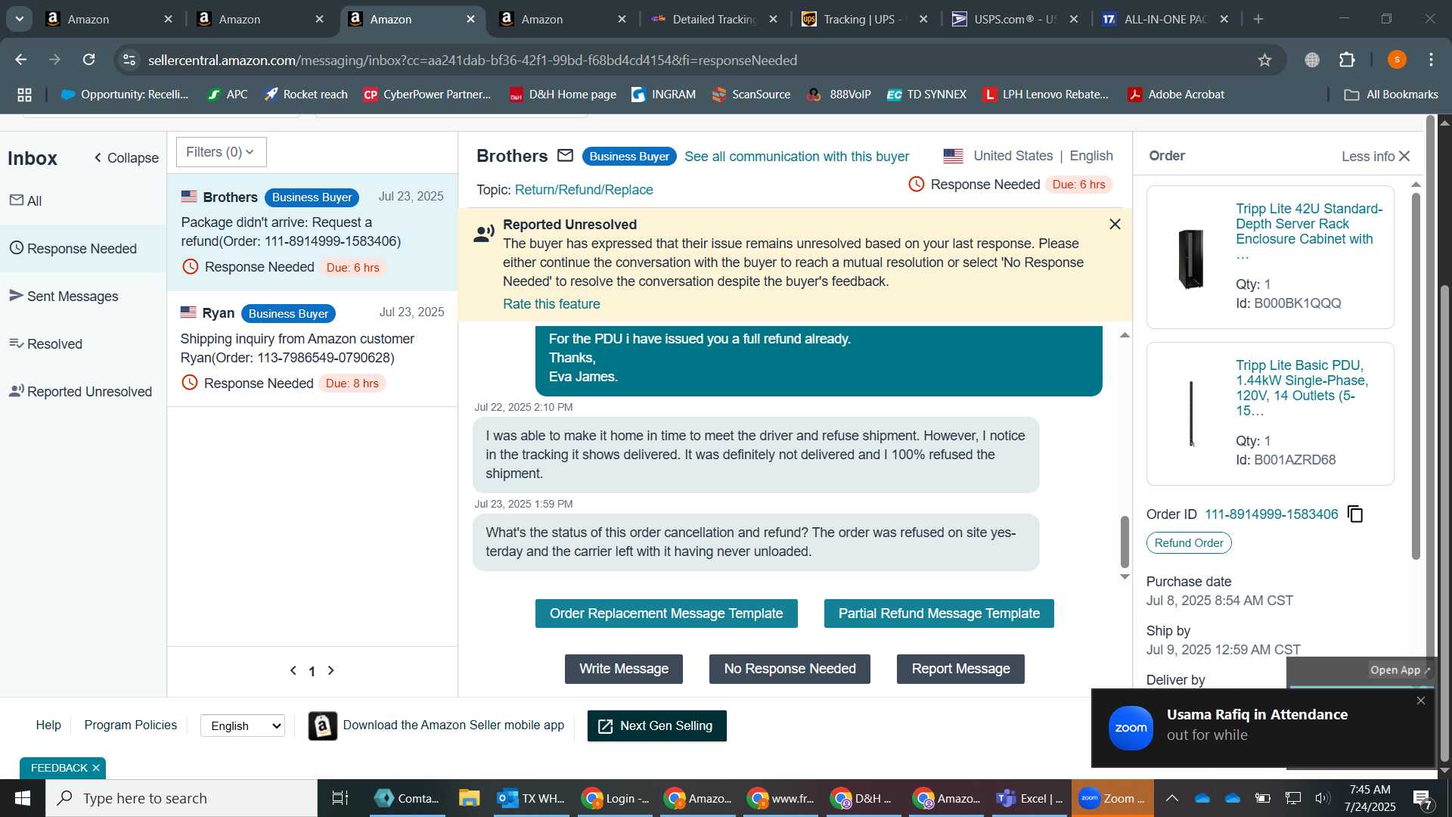Collapse the Inbox sidebar
This screenshot has width=1452, height=817.
click(126, 158)
